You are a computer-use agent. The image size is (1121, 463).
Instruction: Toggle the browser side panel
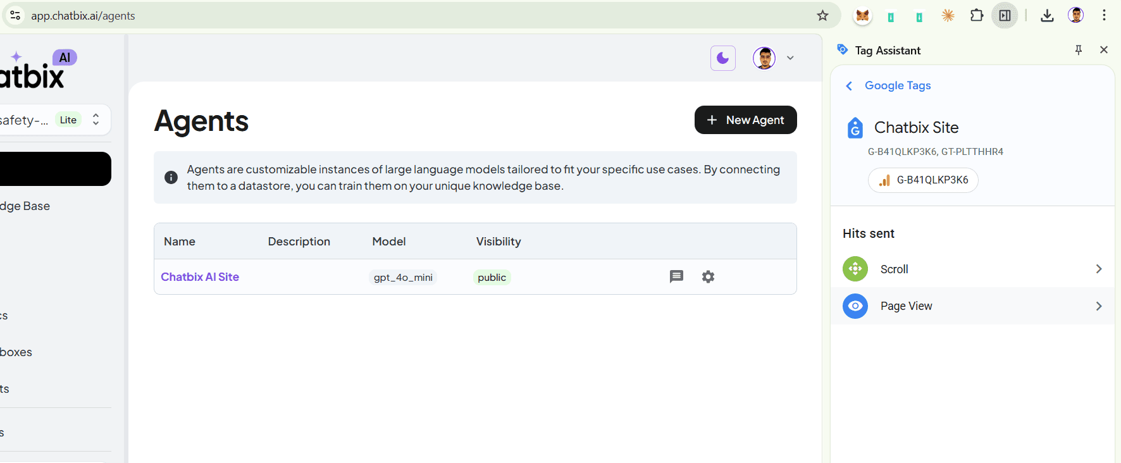[1005, 15]
